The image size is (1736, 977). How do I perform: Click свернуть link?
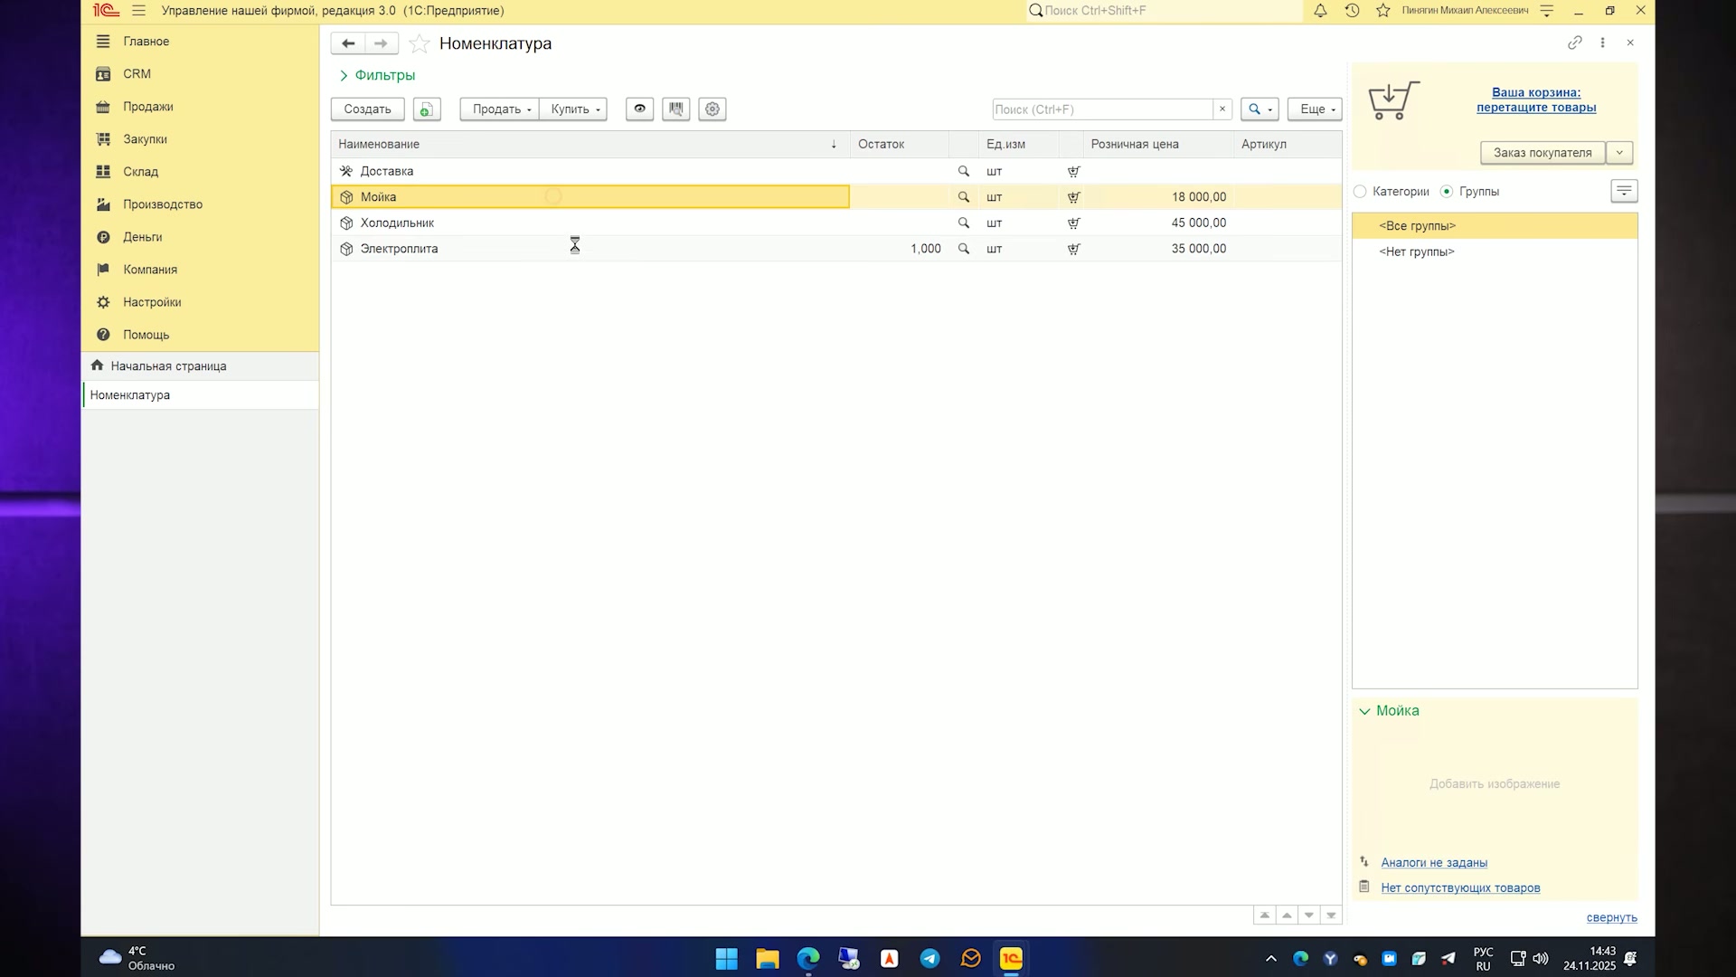tap(1611, 918)
